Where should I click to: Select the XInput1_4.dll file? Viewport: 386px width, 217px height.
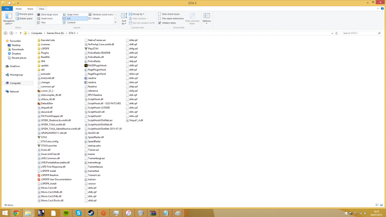point(136,120)
